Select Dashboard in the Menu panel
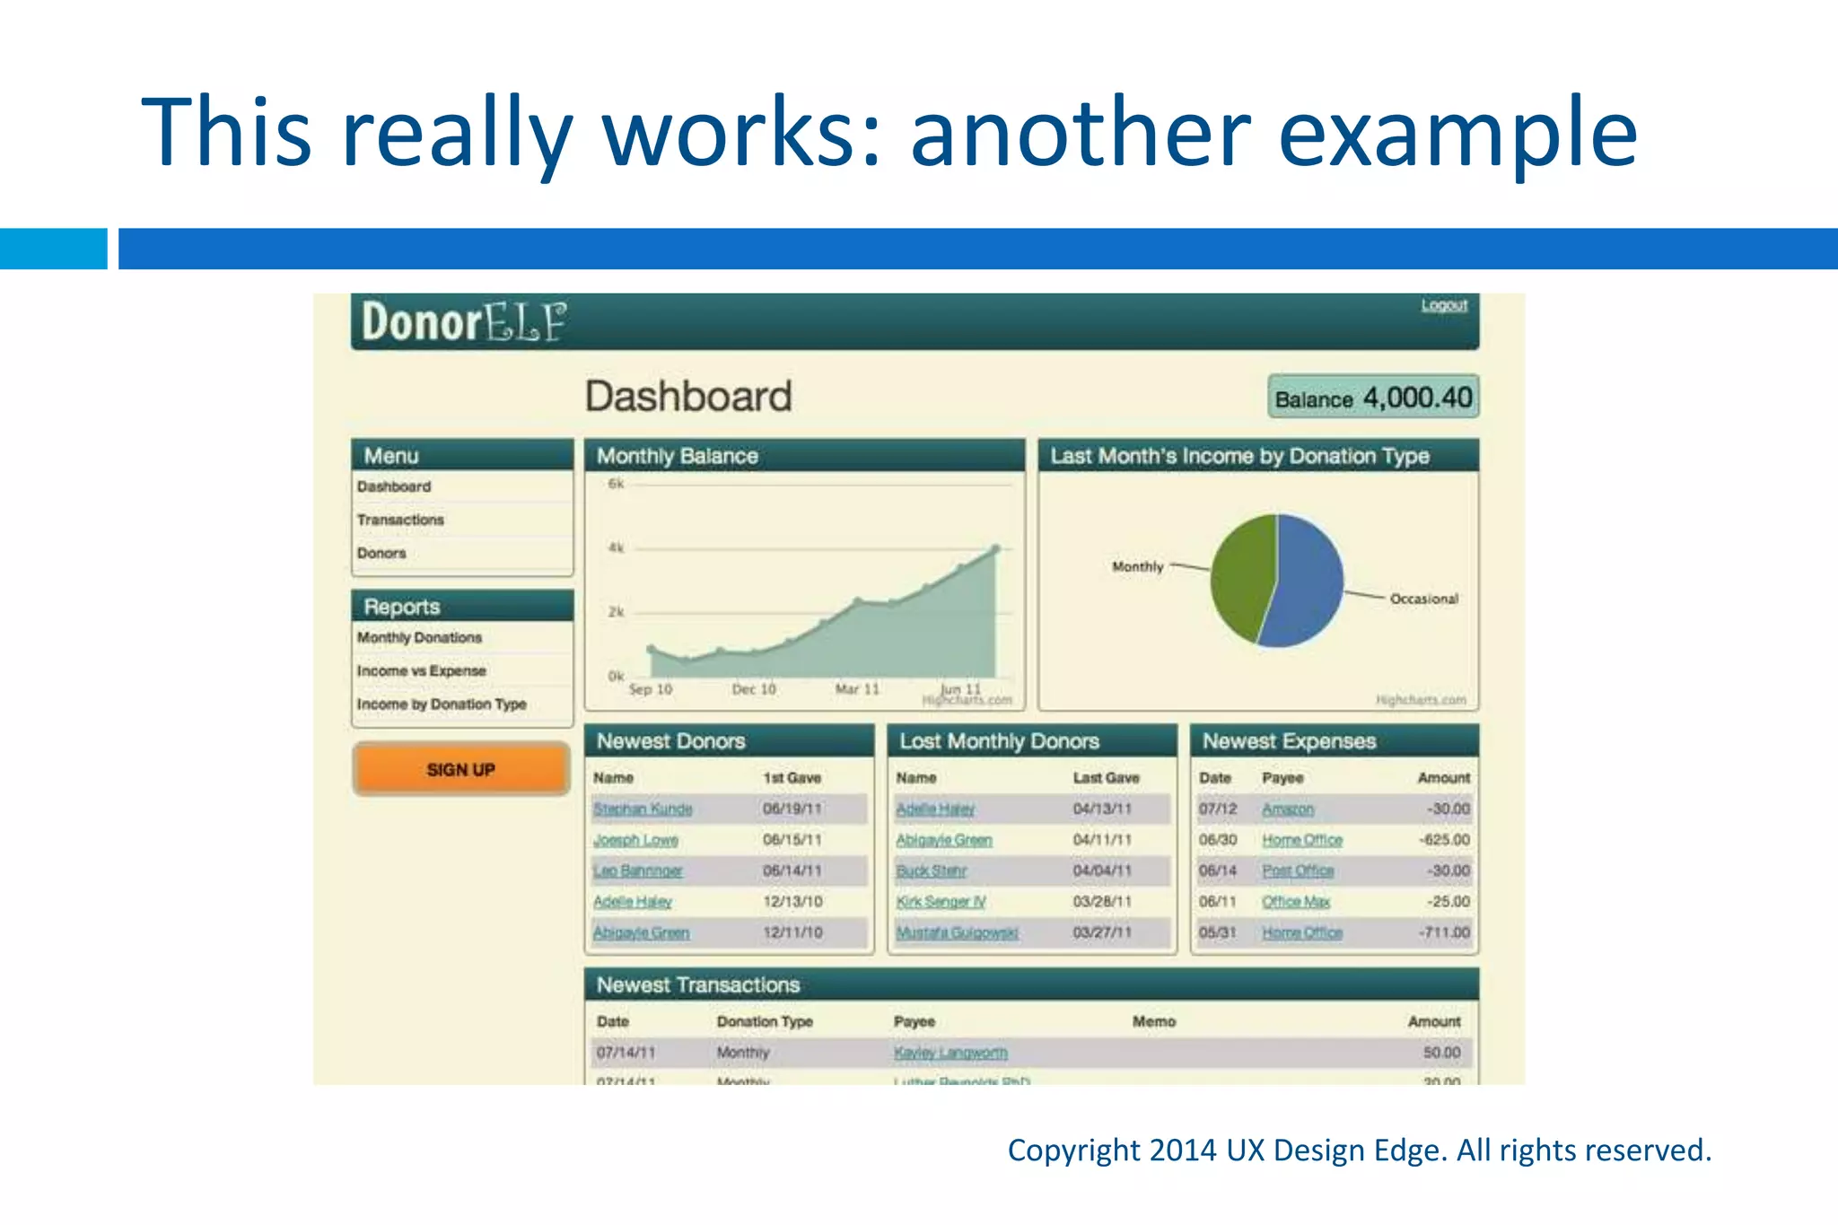This screenshot has width=1838, height=1225. click(394, 486)
